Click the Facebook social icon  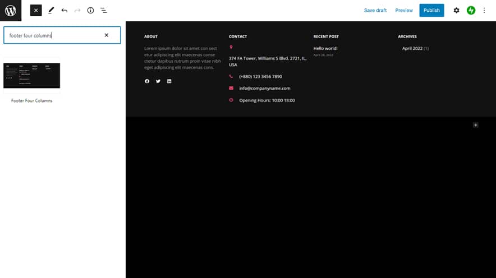tap(147, 81)
